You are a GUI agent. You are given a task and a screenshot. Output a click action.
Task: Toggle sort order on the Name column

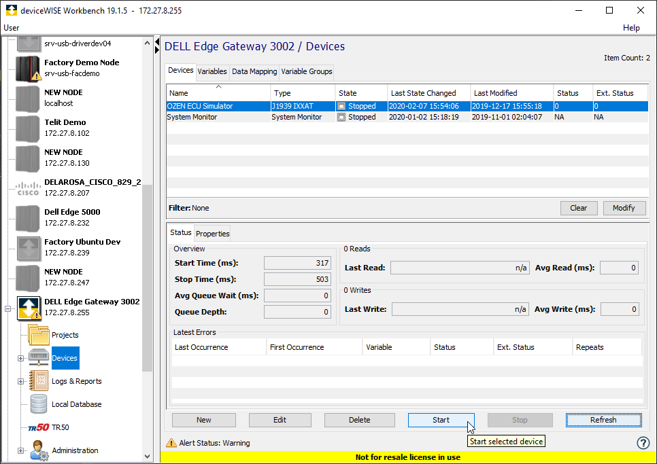click(x=218, y=92)
